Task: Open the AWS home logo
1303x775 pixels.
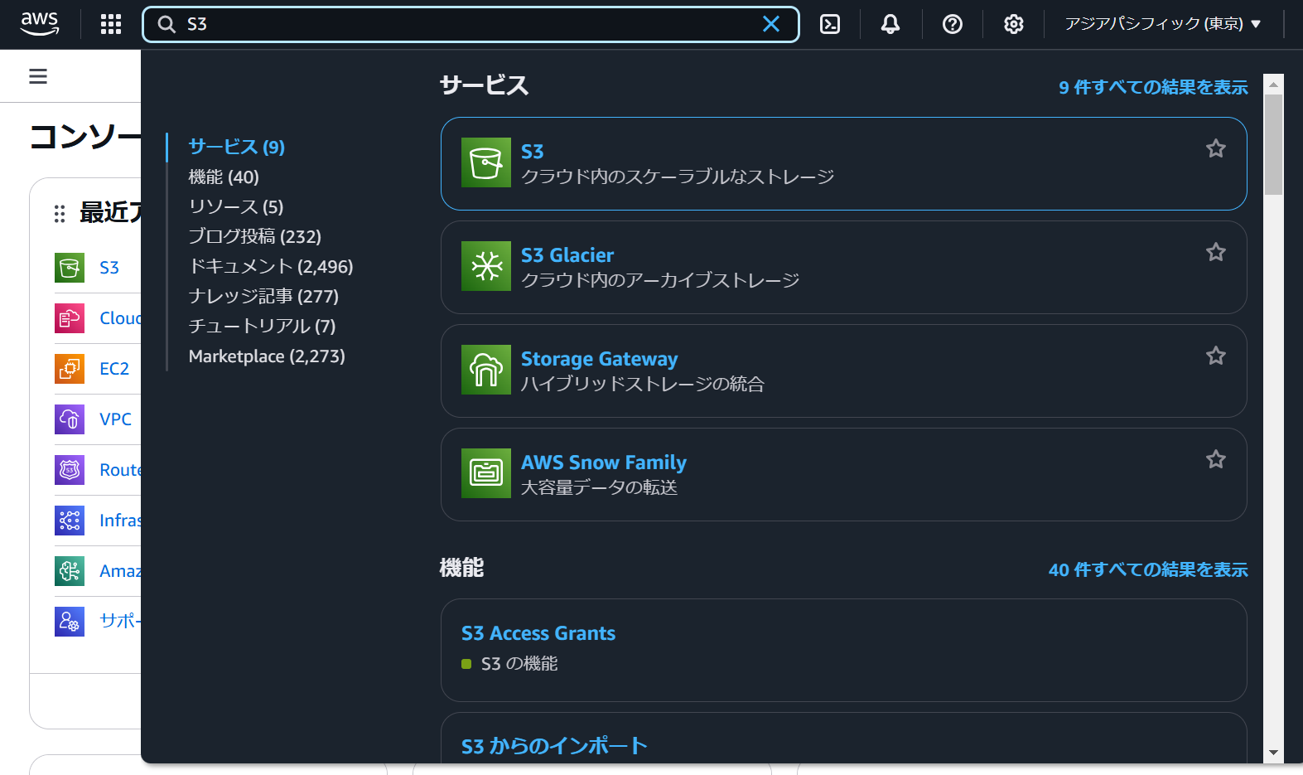Action: (40, 24)
